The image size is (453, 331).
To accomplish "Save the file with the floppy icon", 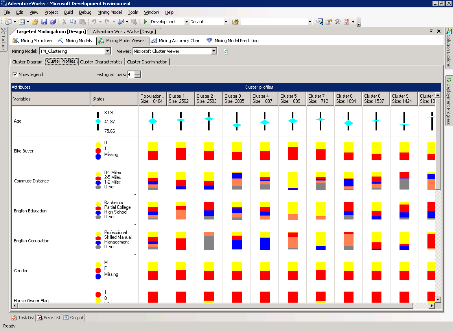I will coord(44,22).
